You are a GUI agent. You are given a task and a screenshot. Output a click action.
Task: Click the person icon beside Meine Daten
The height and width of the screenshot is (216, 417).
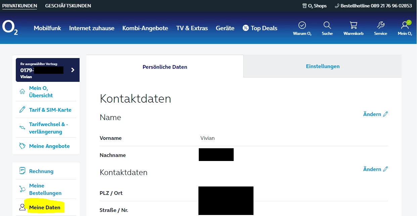tap(22, 207)
